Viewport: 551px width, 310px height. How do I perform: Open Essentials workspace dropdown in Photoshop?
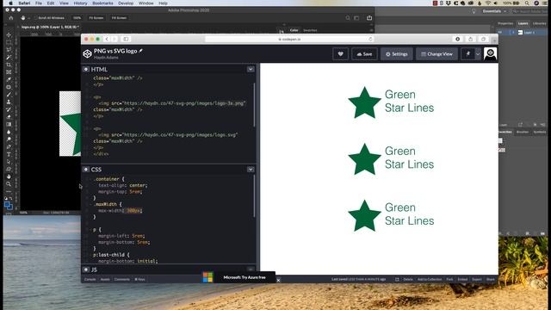494,11
